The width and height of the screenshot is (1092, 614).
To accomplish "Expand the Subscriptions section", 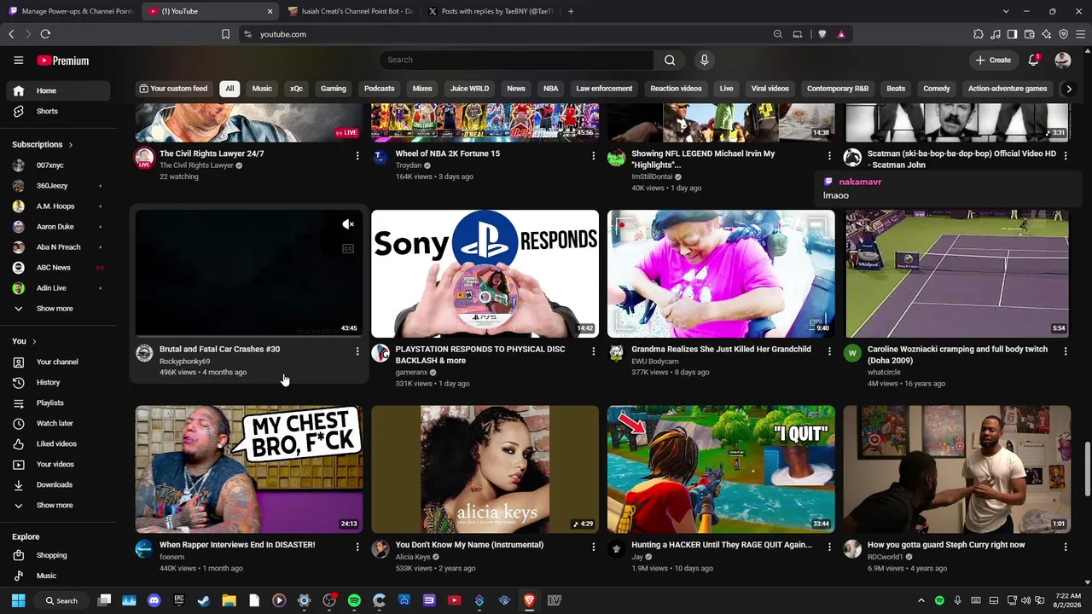I will [42, 144].
